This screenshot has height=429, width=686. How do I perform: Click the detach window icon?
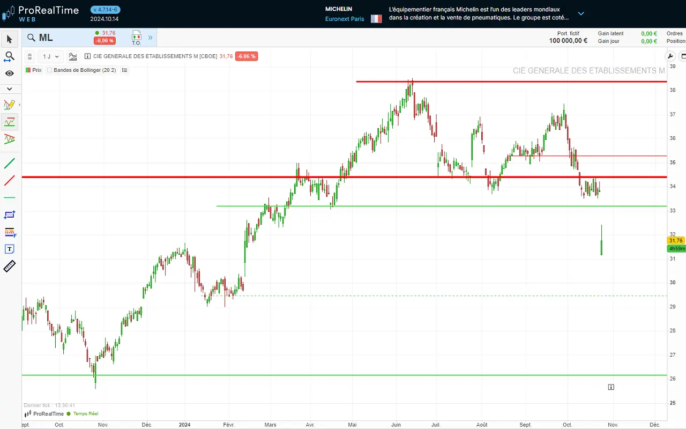pyautogui.click(x=683, y=56)
